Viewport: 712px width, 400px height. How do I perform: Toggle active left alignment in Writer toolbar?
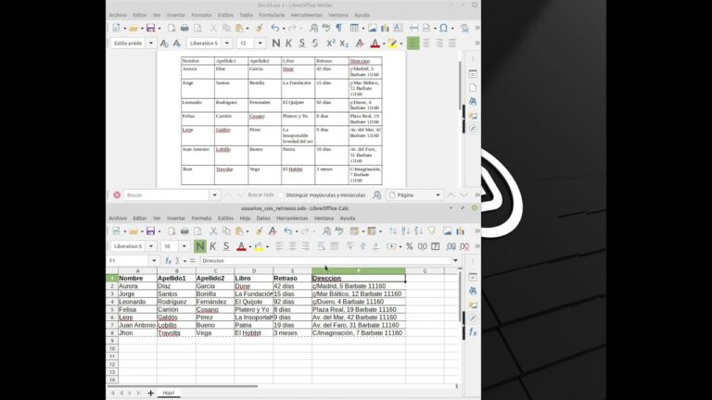413,44
